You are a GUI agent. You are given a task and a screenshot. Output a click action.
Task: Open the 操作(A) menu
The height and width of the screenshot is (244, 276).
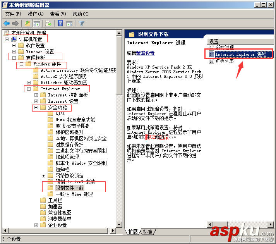tap(35, 14)
